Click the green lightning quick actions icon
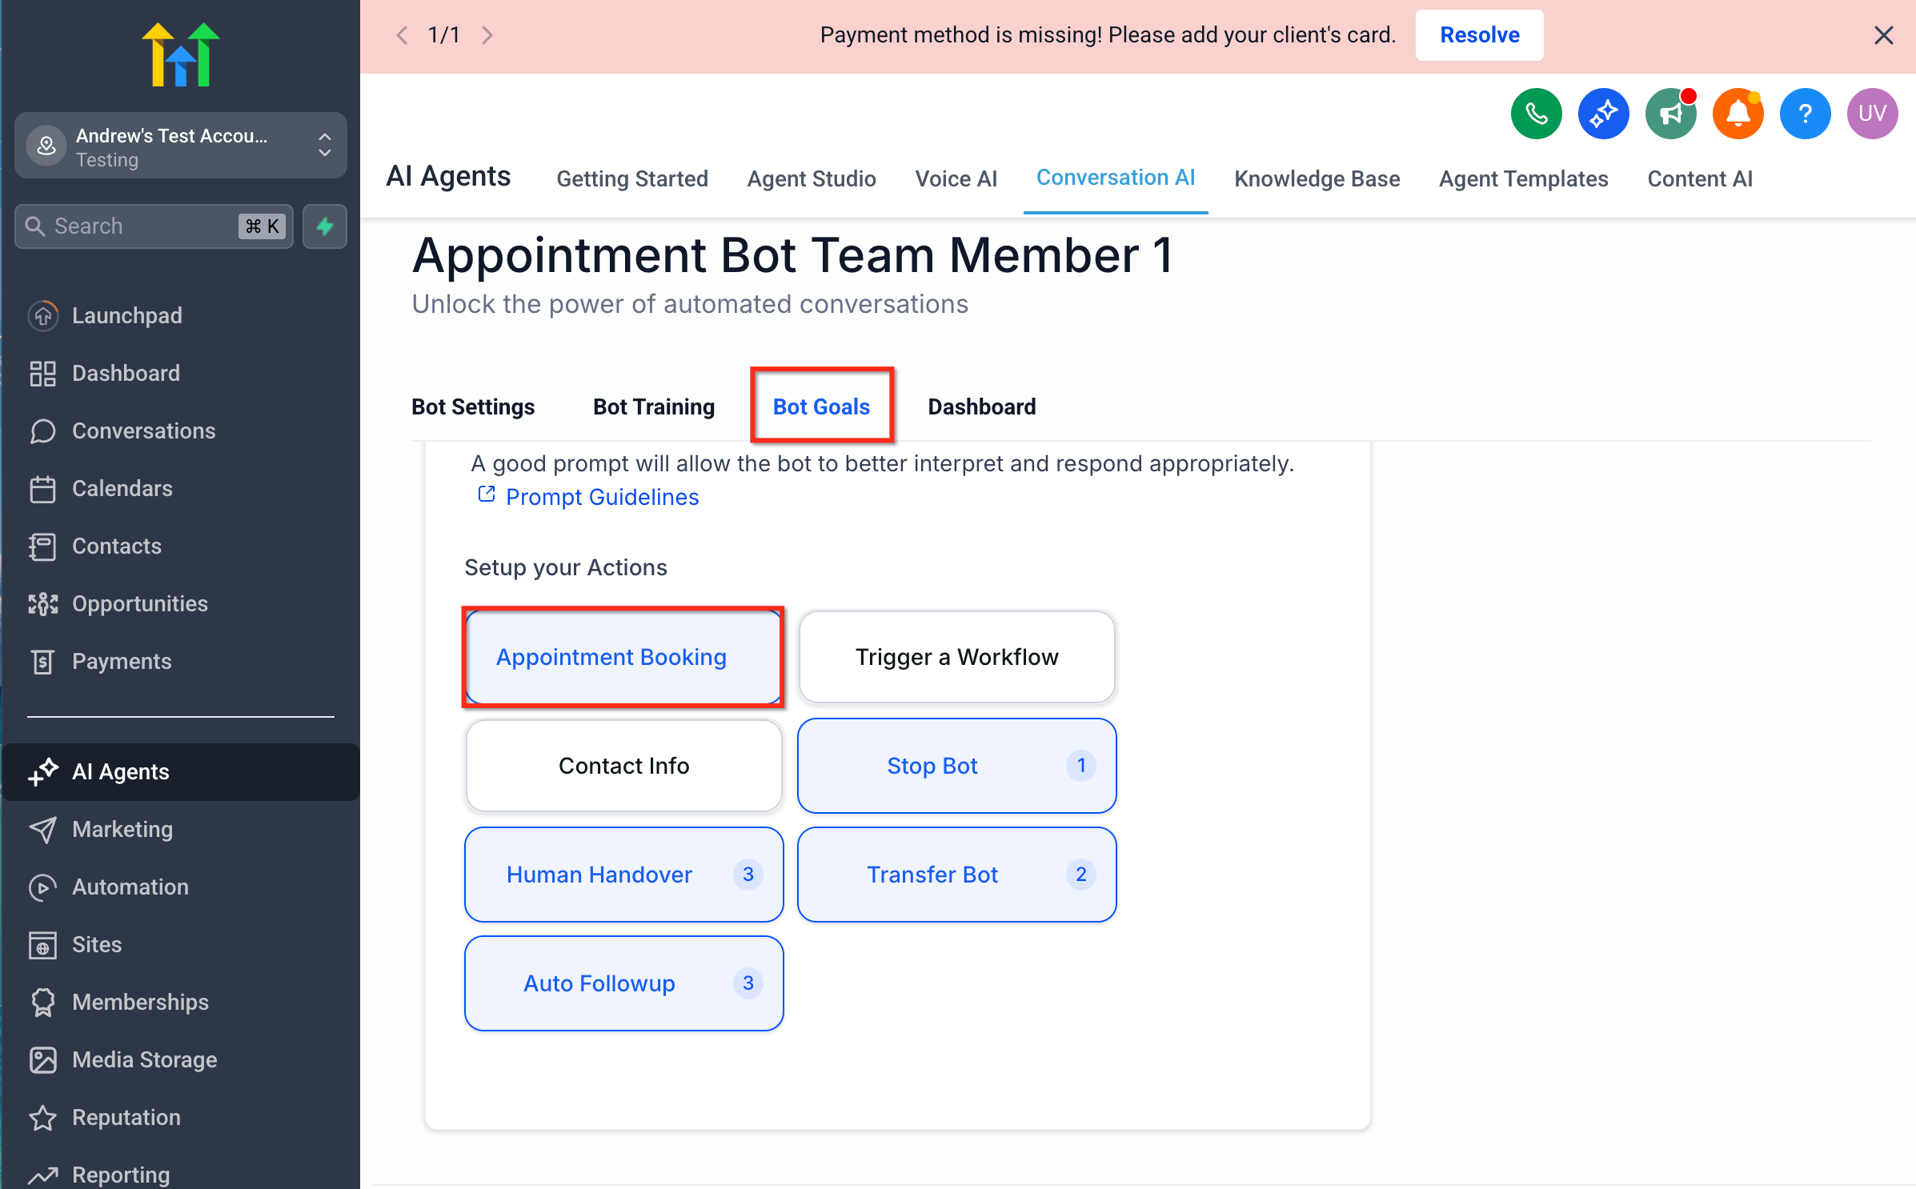Image resolution: width=1916 pixels, height=1189 pixels. click(325, 226)
